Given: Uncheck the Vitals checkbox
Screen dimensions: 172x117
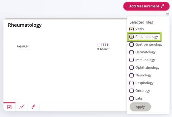Looking at the screenshot, I should tap(131, 29).
